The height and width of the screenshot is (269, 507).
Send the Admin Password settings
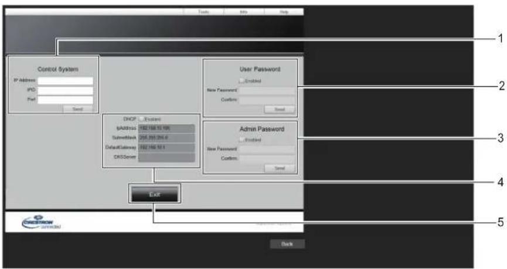280,168
